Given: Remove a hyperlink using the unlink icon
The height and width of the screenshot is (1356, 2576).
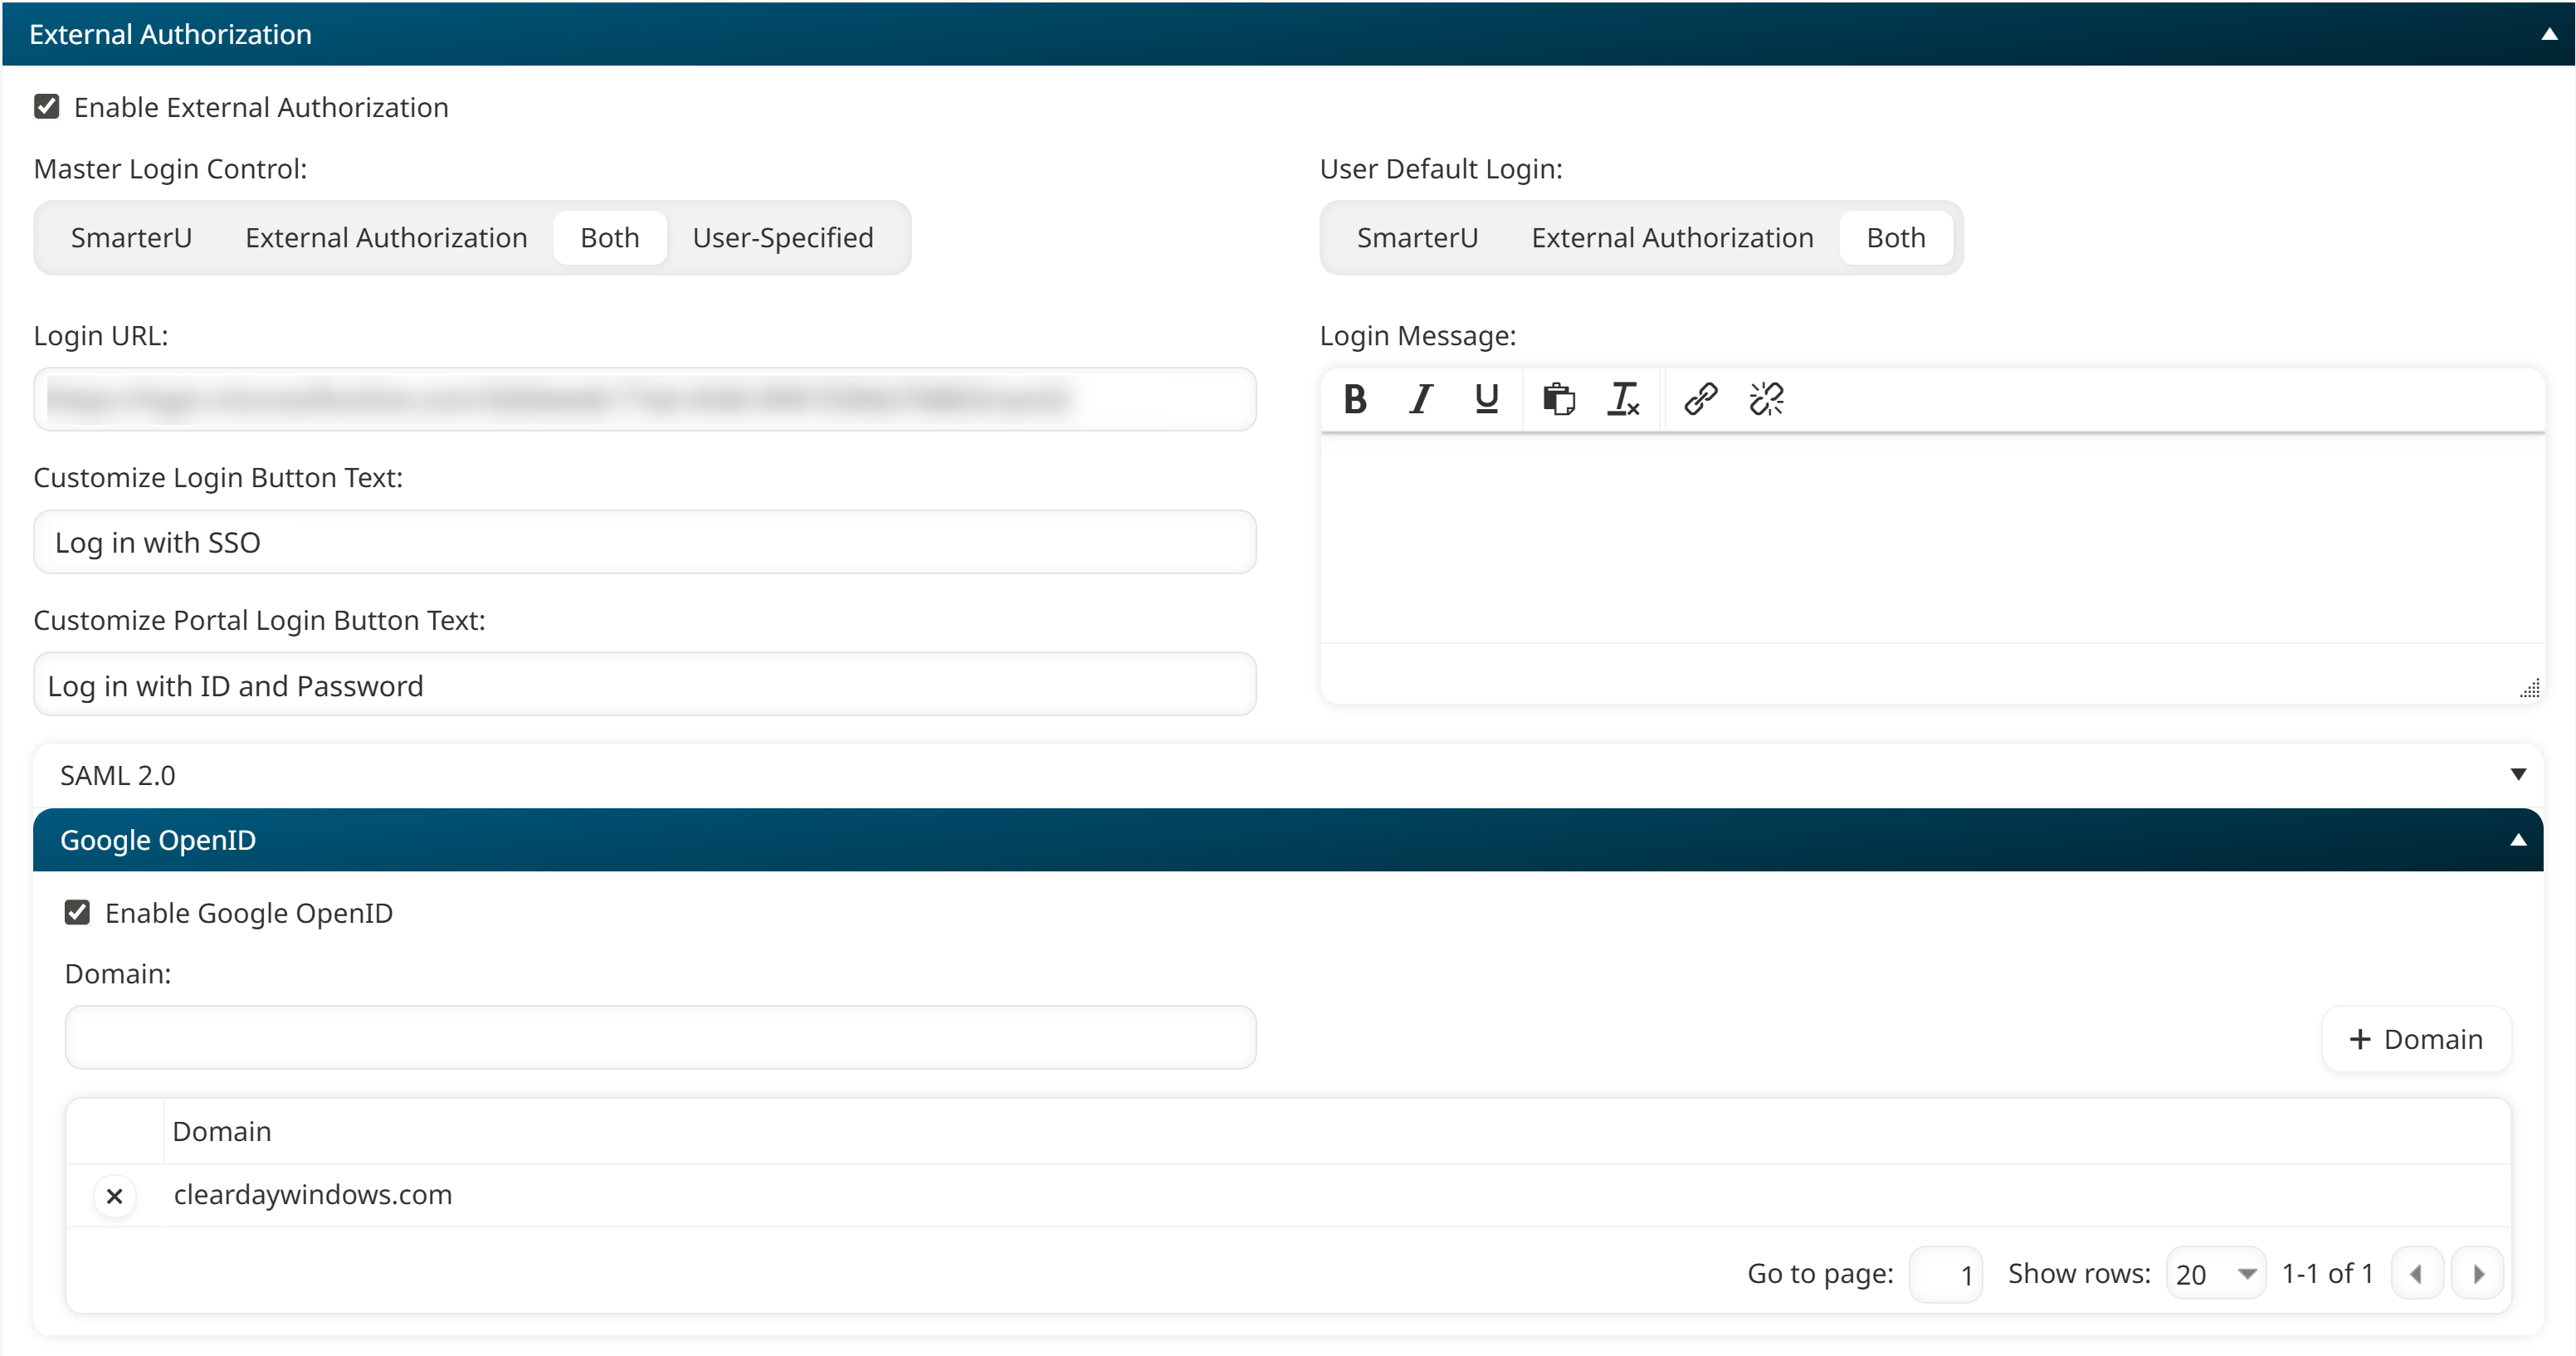Looking at the screenshot, I should tap(1766, 399).
